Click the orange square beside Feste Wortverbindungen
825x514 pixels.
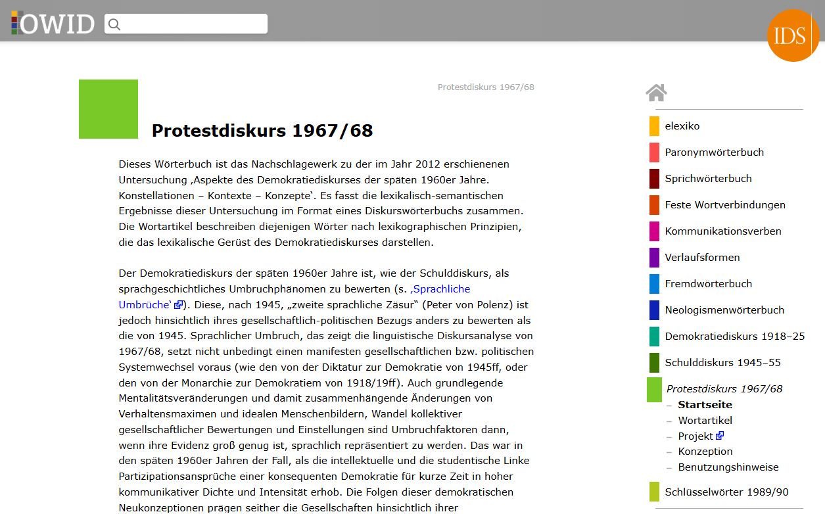[x=654, y=204]
